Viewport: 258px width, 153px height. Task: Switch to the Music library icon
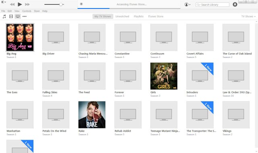click(4, 16)
